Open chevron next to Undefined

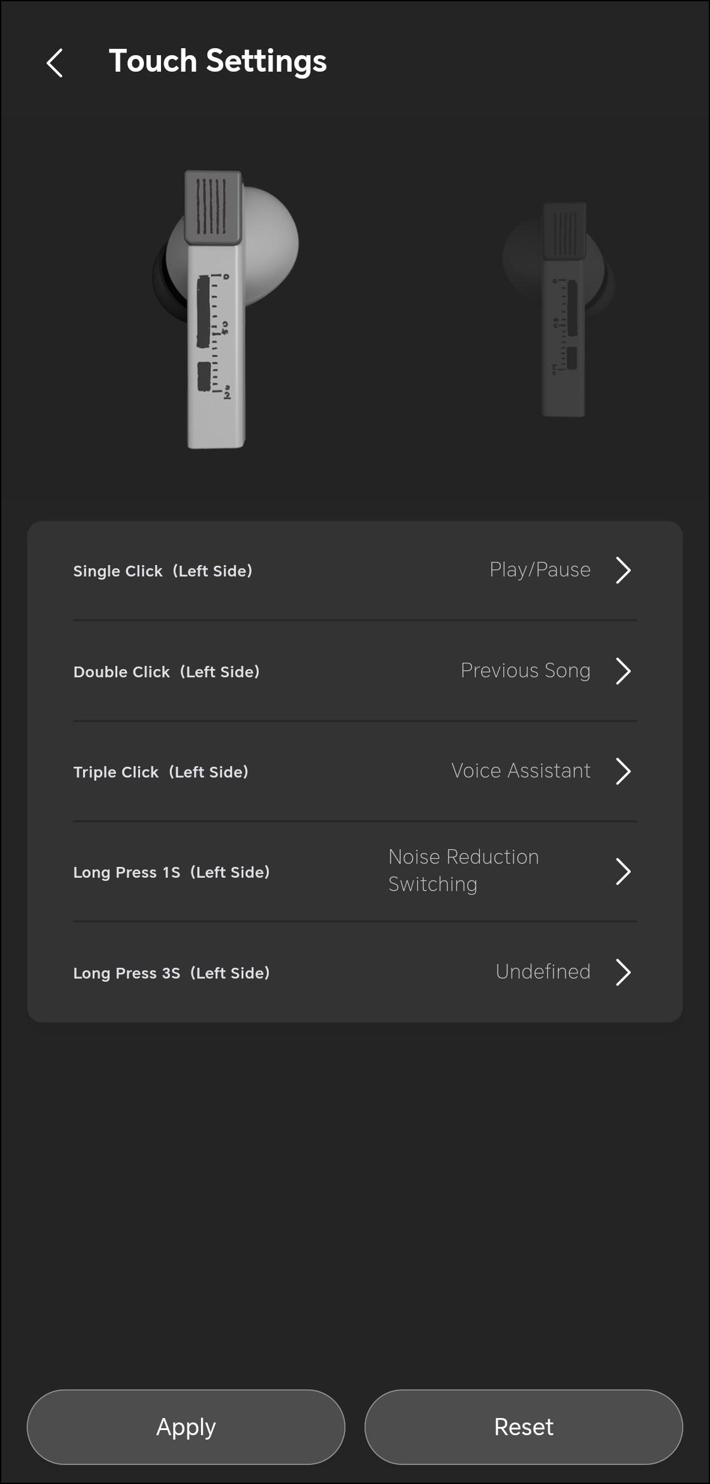(623, 972)
